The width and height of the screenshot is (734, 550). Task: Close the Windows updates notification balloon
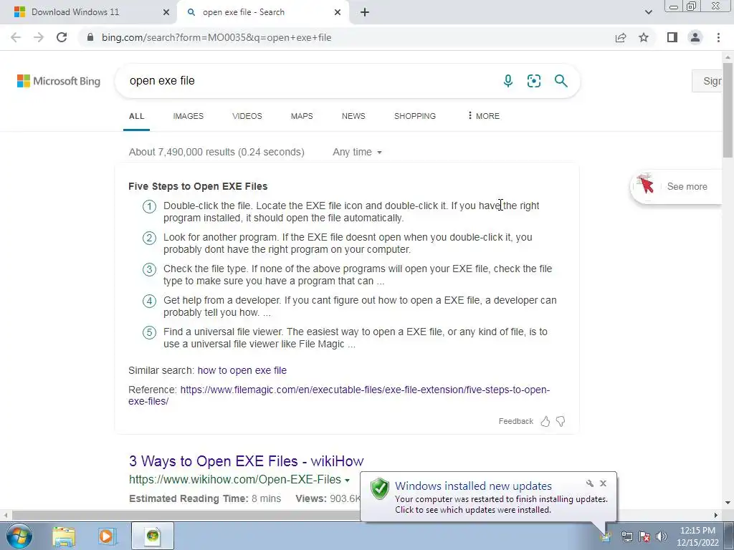603,483
